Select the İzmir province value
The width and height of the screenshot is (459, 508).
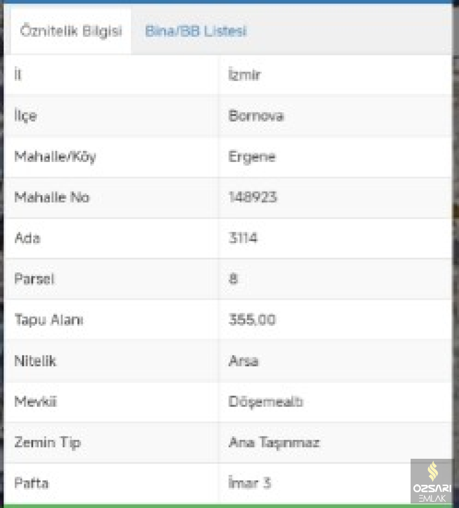click(x=244, y=75)
